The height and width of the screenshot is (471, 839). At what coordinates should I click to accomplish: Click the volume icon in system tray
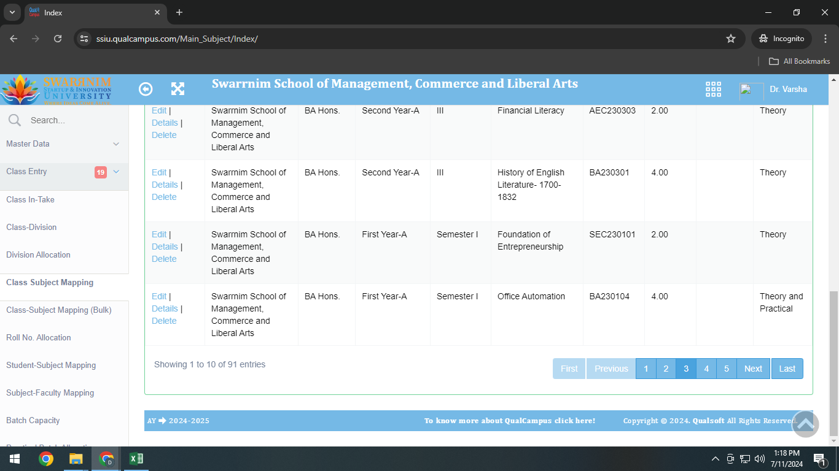coord(760,459)
